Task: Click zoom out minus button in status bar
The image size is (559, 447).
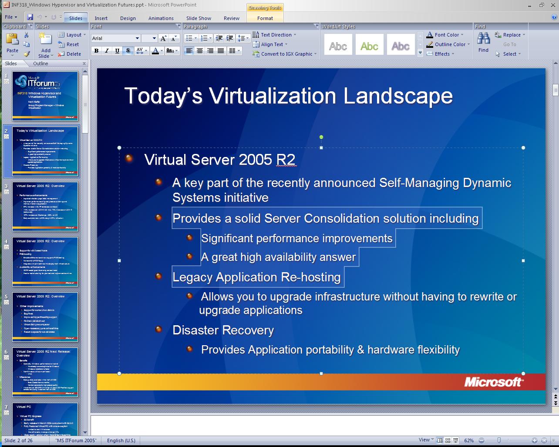Action: click(482, 440)
